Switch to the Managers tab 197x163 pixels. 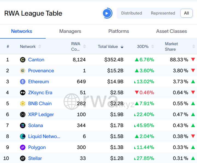point(70,31)
